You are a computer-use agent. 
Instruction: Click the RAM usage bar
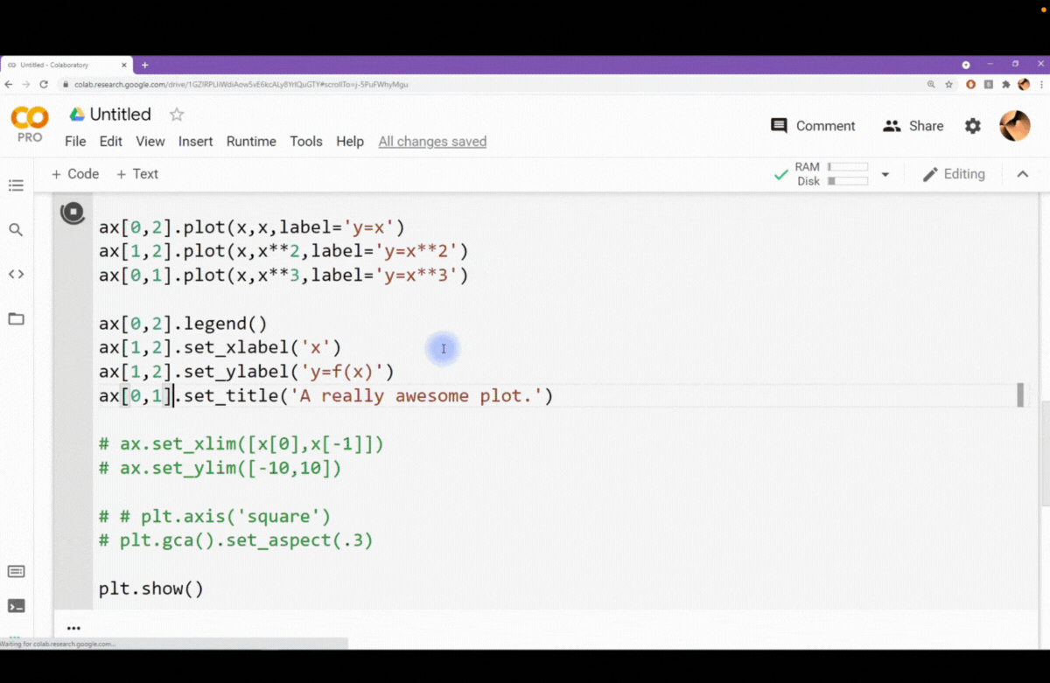847,167
